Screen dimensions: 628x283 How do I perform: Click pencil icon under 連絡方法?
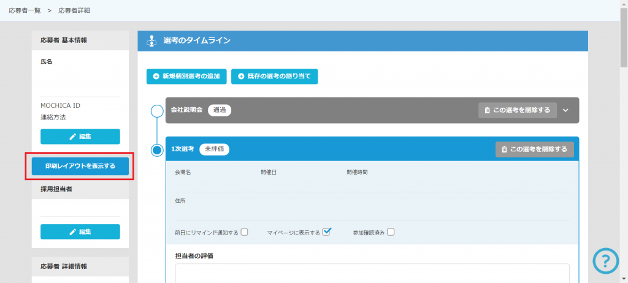coord(73,137)
